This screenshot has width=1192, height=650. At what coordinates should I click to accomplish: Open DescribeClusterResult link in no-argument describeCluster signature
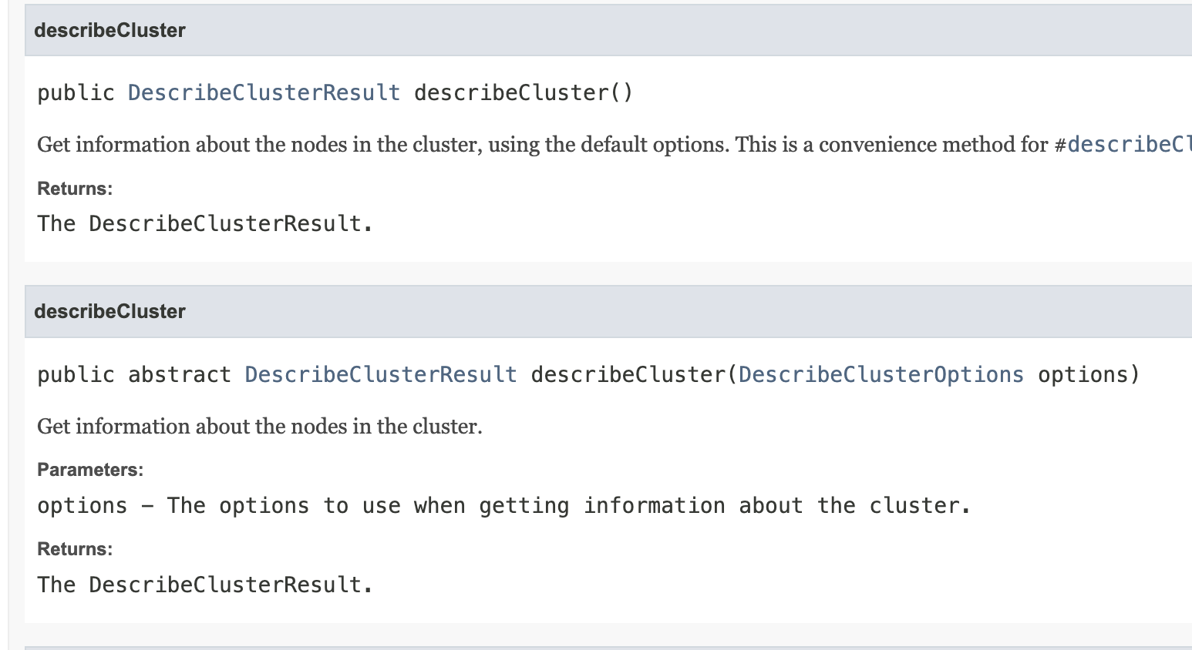264,93
